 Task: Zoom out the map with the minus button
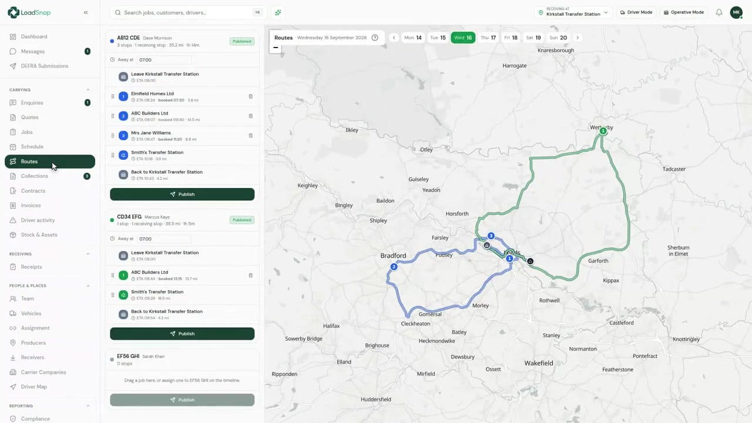click(x=276, y=48)
